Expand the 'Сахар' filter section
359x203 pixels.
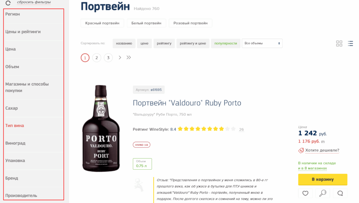(x=34, y=108)
